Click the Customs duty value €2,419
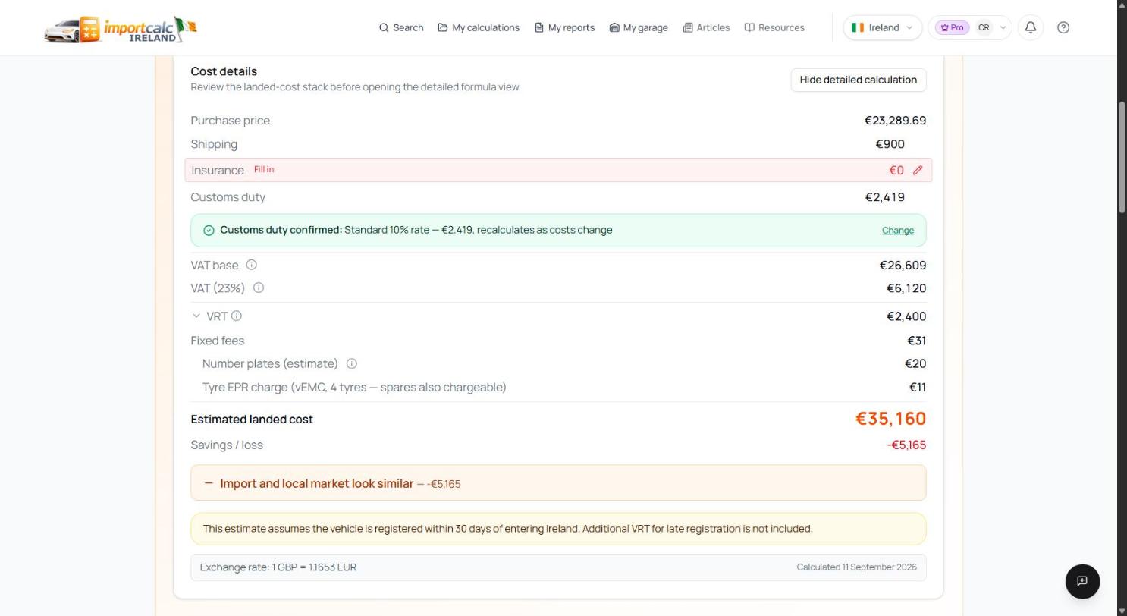This screenshot has width=1127, height=616. (884, 197)
